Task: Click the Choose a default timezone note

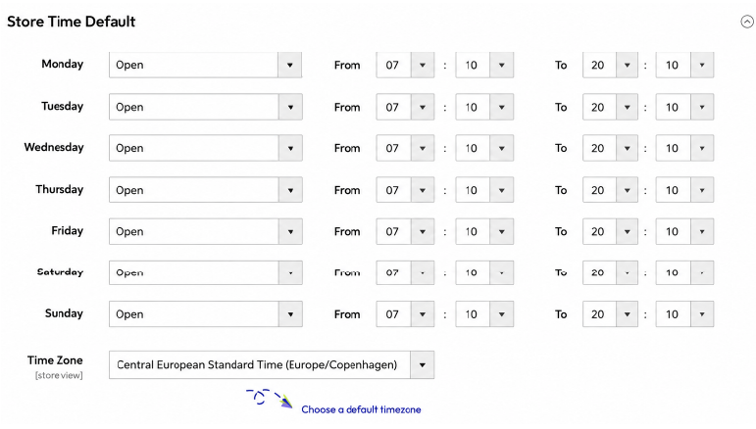Action: pyautogui.click(x=361, y=409)
